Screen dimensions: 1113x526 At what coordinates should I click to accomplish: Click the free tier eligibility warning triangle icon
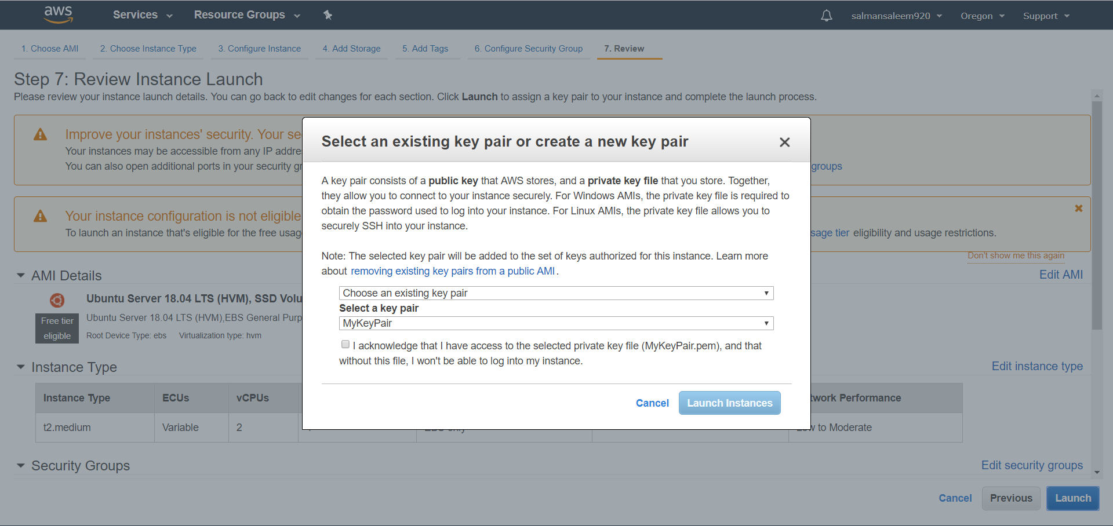[x=40, y=217]
